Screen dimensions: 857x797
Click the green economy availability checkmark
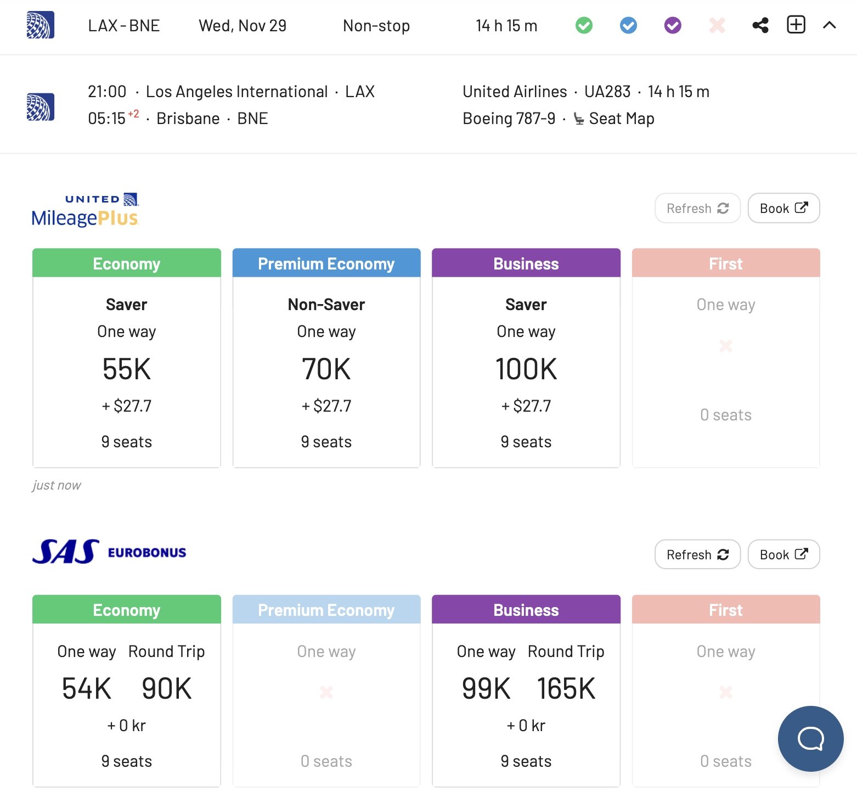tap(584, 25)
